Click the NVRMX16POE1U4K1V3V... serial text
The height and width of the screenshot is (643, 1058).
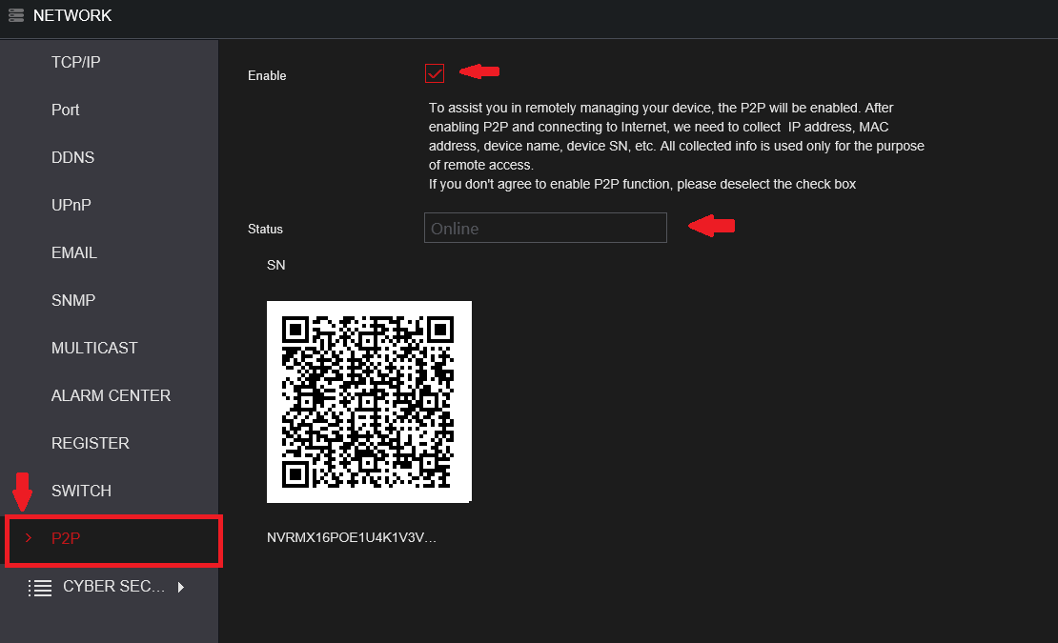[x=352, y=537]
